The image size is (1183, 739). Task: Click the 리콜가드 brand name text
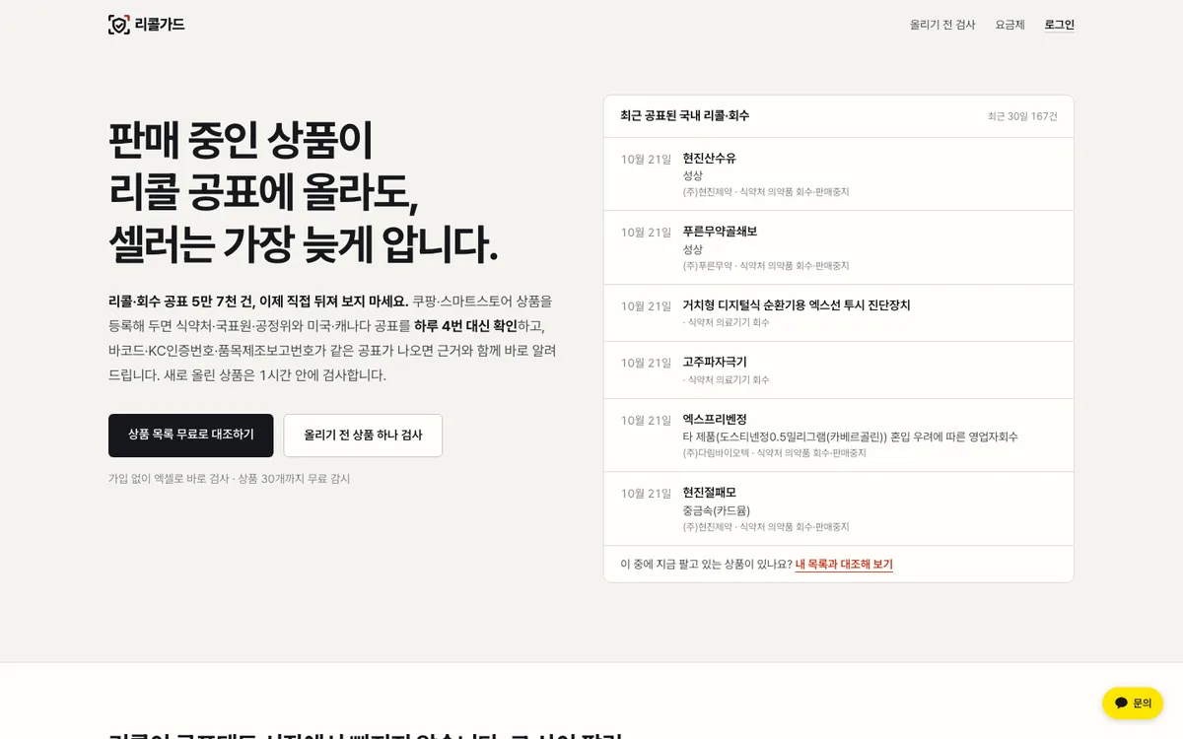click(x=160, y=25)
